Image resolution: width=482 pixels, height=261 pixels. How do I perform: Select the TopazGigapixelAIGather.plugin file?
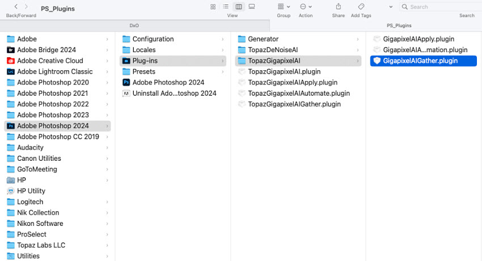click(298, 104)
